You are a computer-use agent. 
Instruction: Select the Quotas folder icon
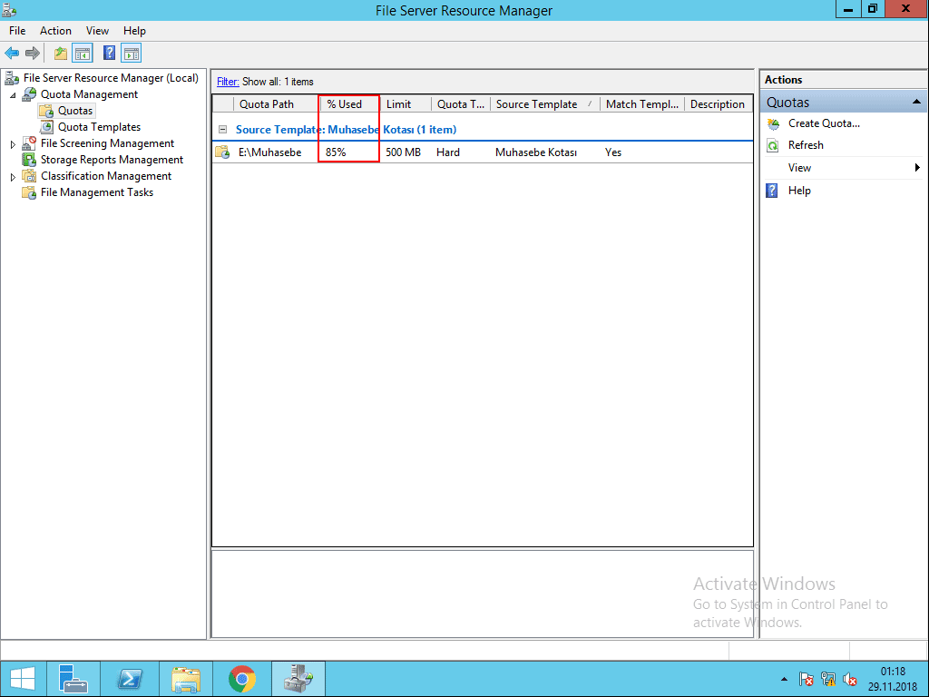coord(47,110)
